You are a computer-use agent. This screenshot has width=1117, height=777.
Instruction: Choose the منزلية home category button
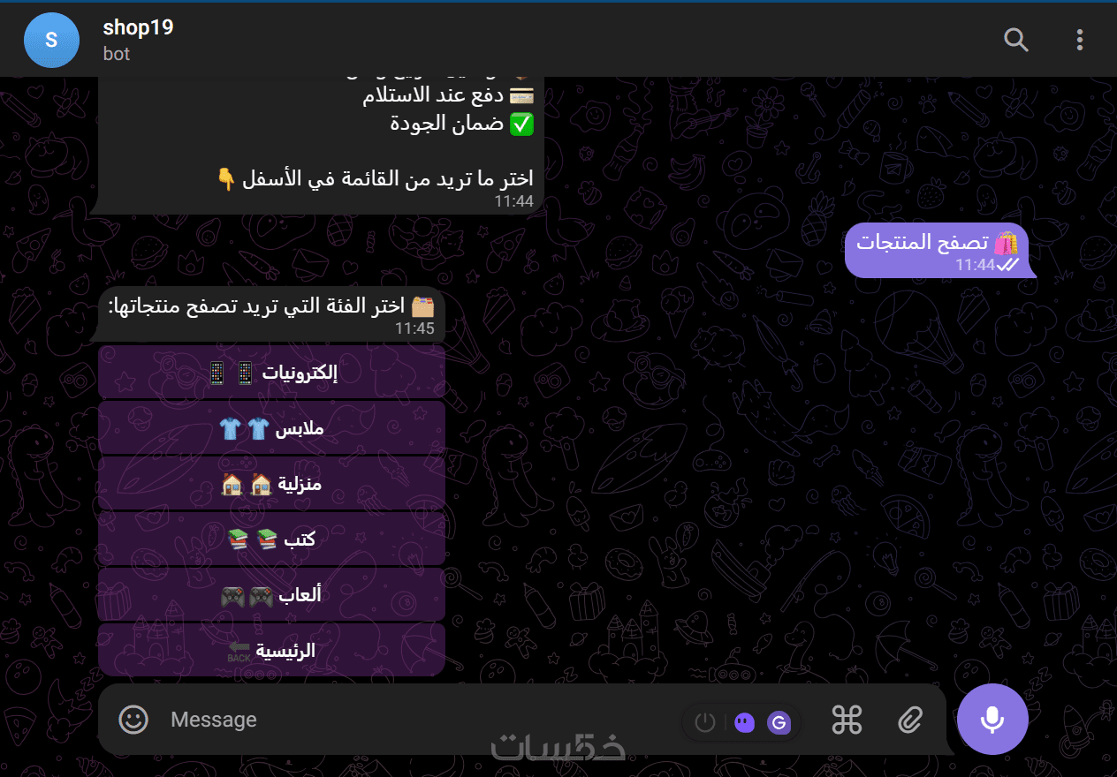tap(271, 484)
